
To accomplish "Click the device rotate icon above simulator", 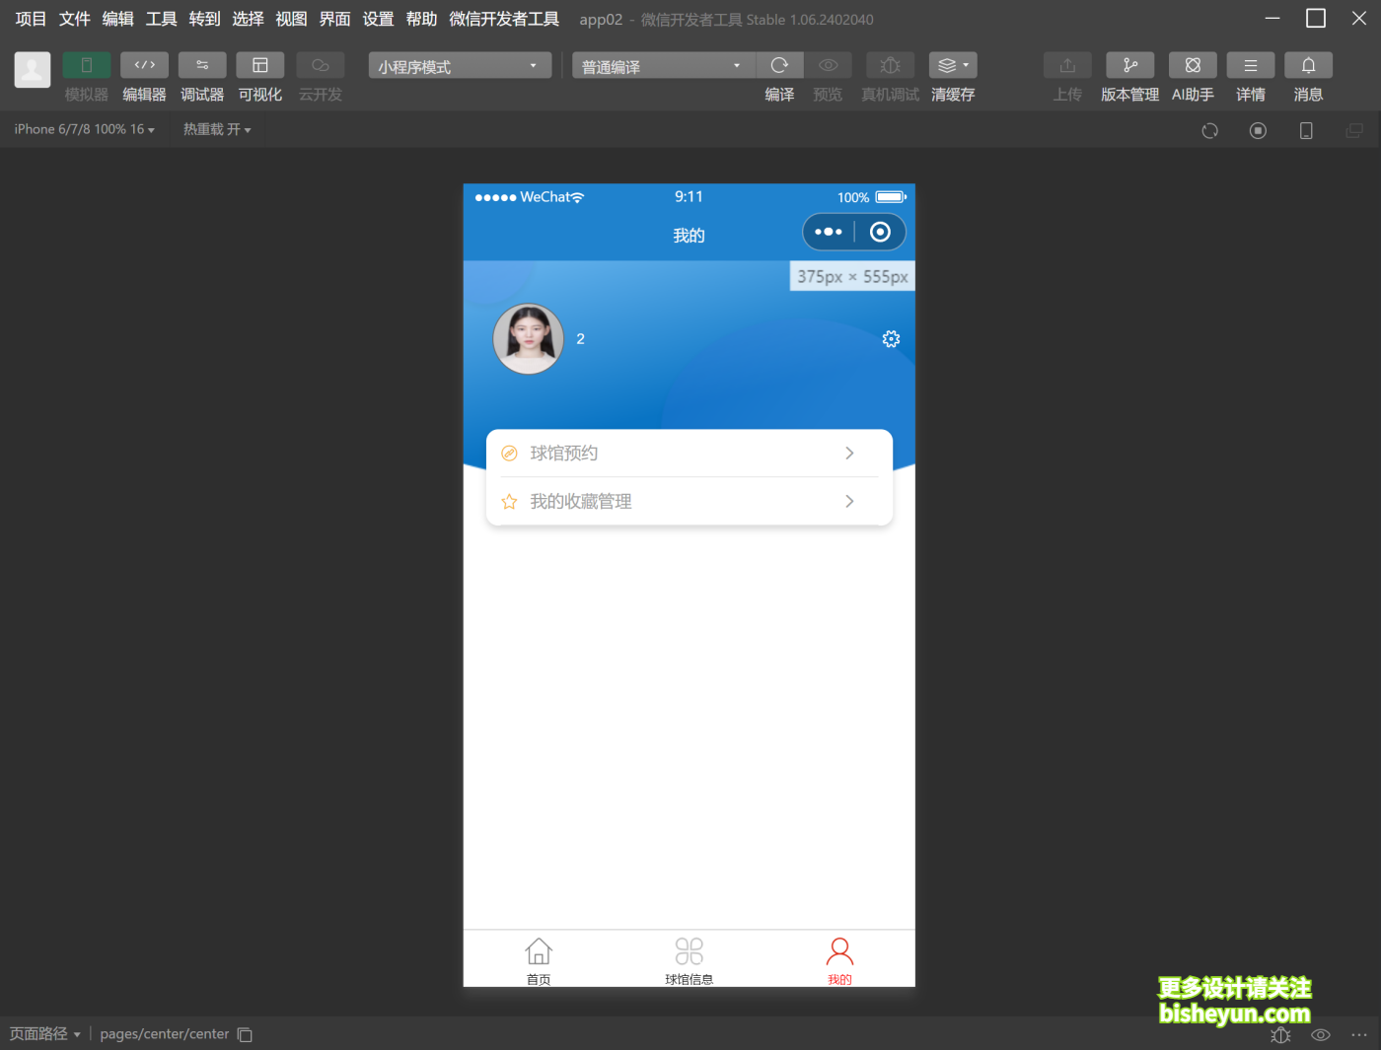I will click(1209, 129).
